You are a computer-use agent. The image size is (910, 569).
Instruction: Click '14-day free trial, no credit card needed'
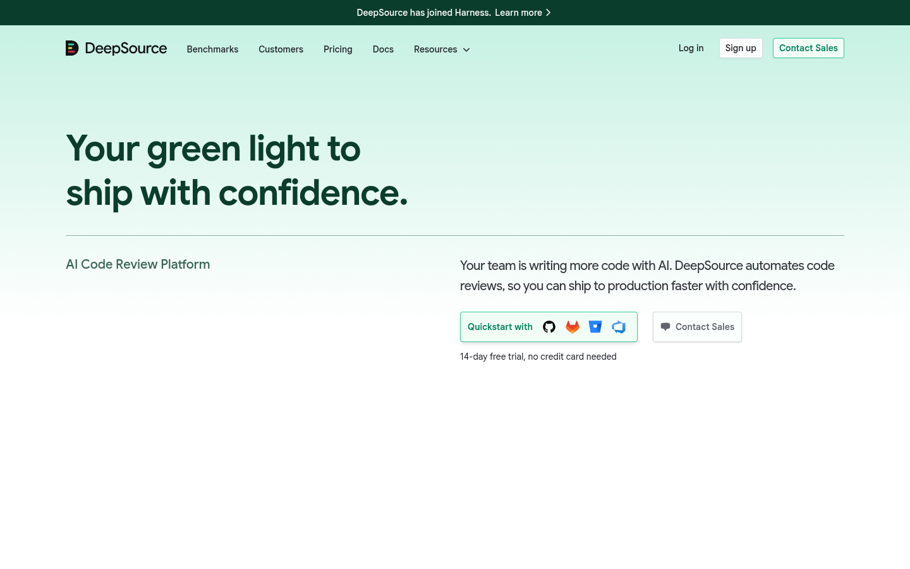point(538,357)
